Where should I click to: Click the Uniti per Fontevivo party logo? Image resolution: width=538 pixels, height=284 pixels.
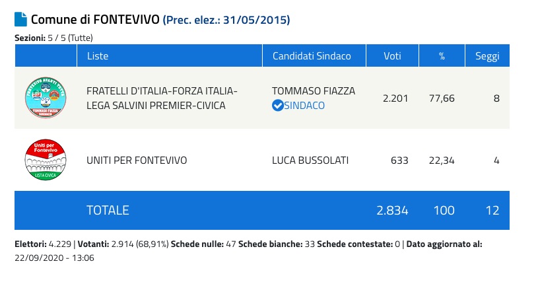pyautogui.click(x=46, y=160)
